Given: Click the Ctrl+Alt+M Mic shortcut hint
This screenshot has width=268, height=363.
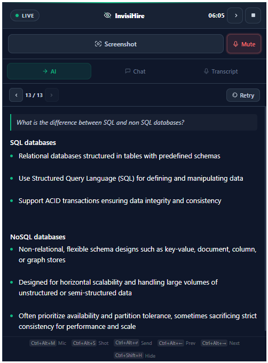Looking at the screenshot, I should click(x=48, y=343).
